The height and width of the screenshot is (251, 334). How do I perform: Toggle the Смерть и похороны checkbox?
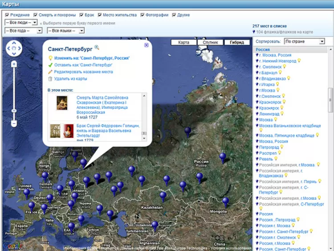tap(35, 15)
